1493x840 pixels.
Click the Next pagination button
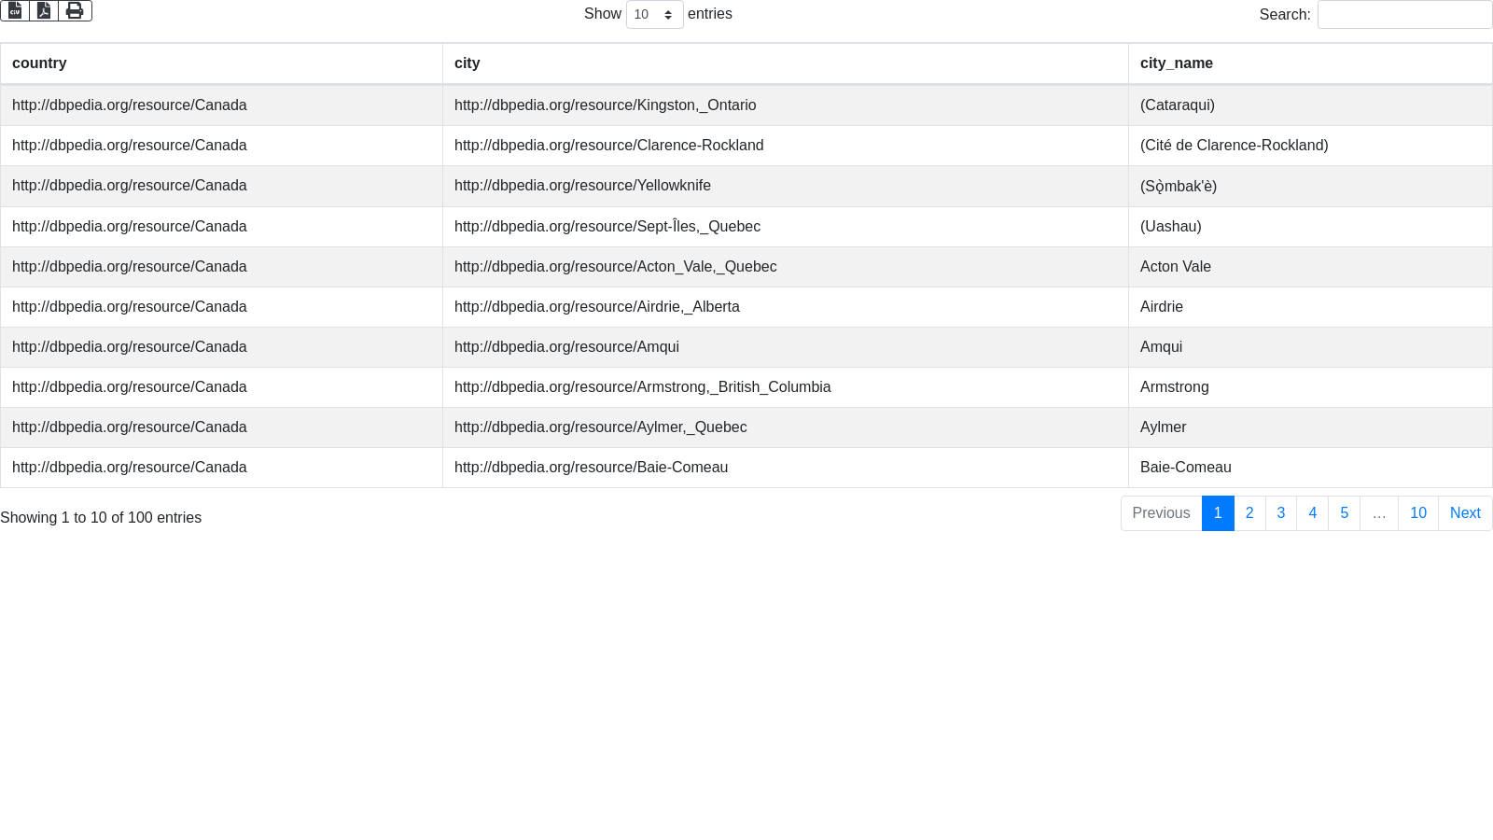click(1465, 513)
